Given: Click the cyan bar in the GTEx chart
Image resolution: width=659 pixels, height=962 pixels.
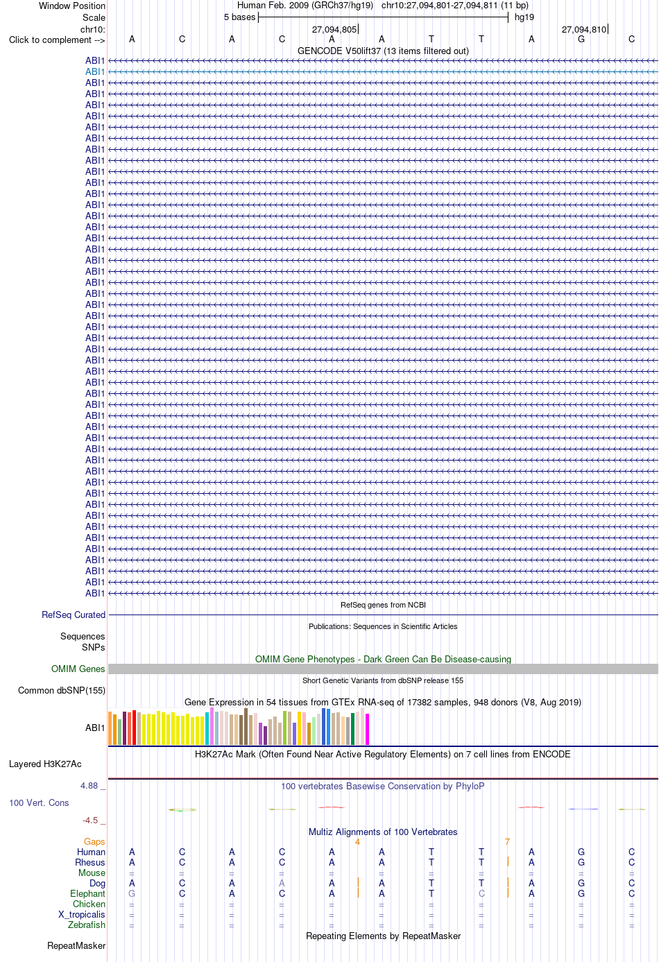Looking at the screenshot, I should click(207, 728).
